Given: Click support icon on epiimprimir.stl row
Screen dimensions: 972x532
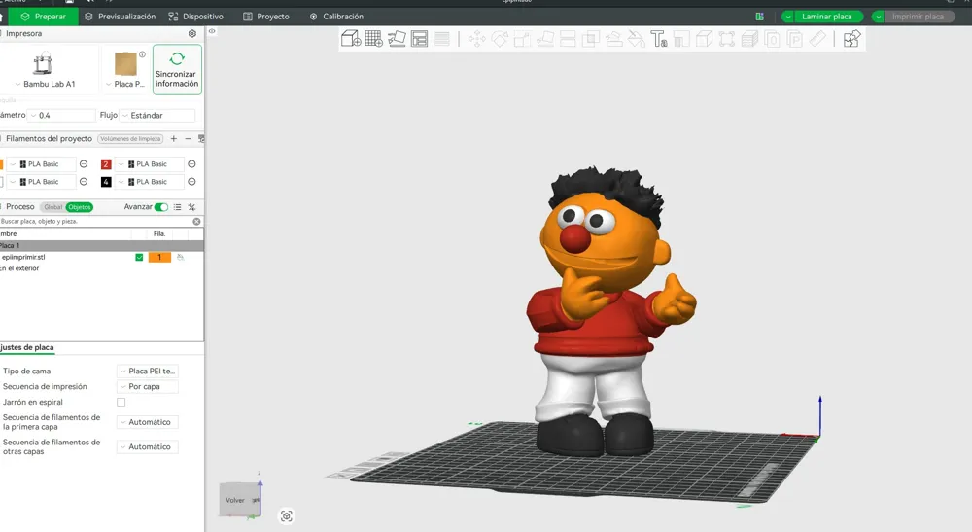Looking at the screenshot, I should (x=181, y=257).
